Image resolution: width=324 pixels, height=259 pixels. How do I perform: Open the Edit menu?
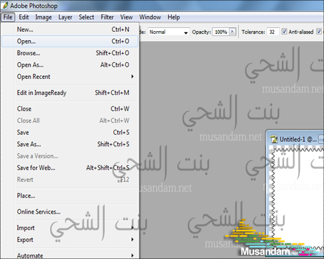pos(23,17)
